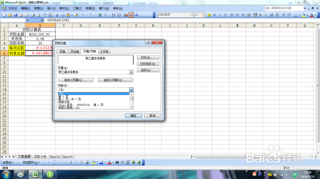
Task: Open print preview from the toolbar
Action: point(38,15)
